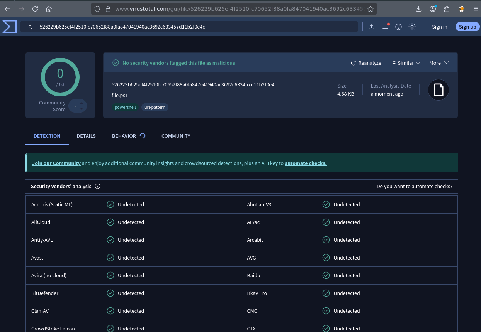Click the file type document icon
This screenshot has height=332, width=481.
pyautogui.click(x=438, y=90)
